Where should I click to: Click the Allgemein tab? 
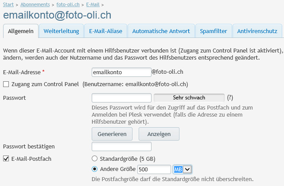coord(20,31)
